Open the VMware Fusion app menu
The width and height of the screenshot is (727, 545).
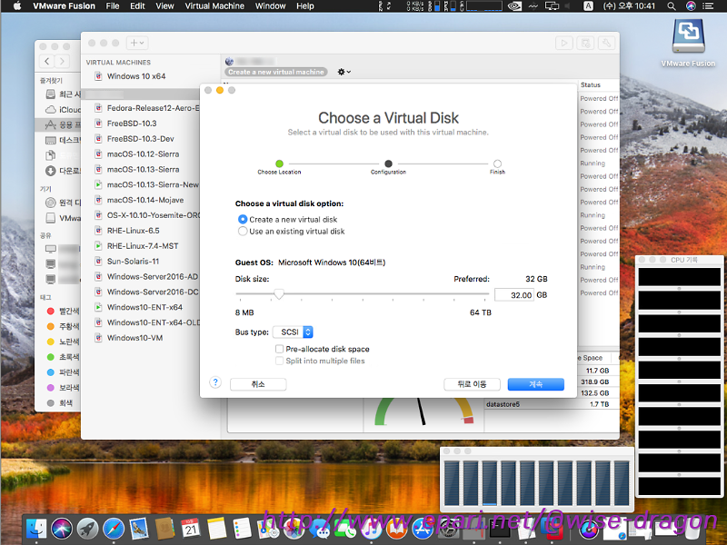(x=64, y=6)
